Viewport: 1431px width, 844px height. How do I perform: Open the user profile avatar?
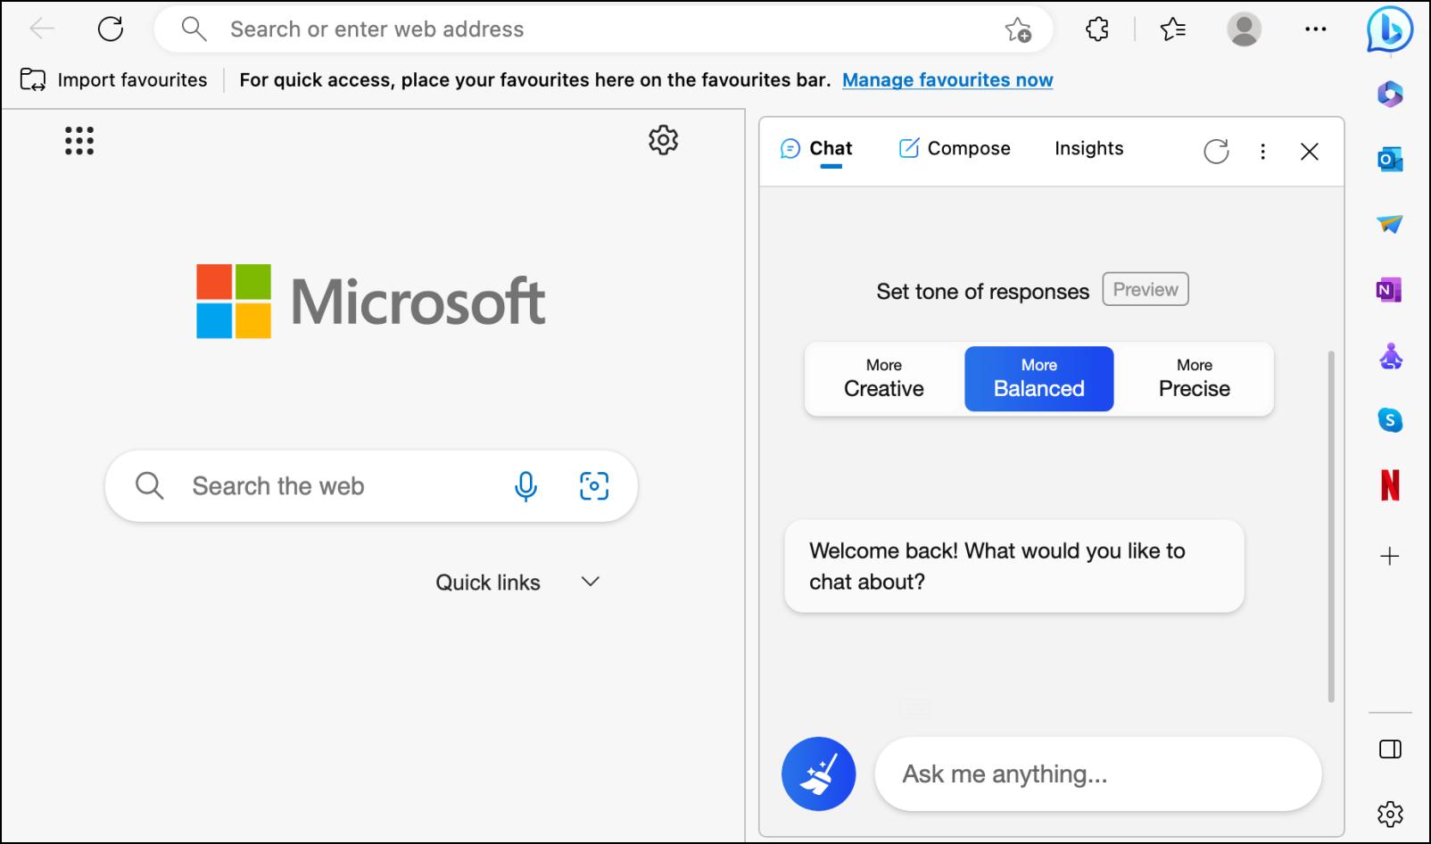(1244, 29)
